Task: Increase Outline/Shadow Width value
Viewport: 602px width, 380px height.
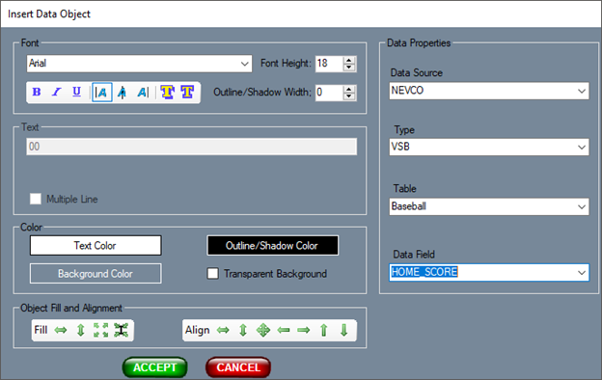Action: point(349,89)
